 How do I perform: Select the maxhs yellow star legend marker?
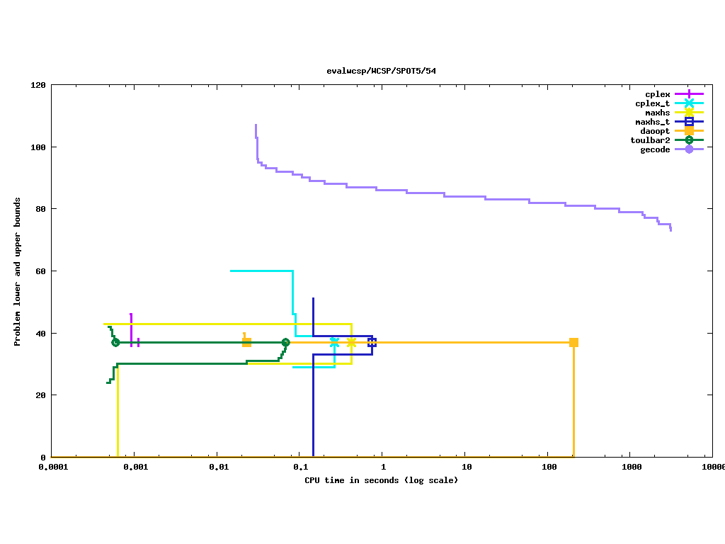point(689,113)
